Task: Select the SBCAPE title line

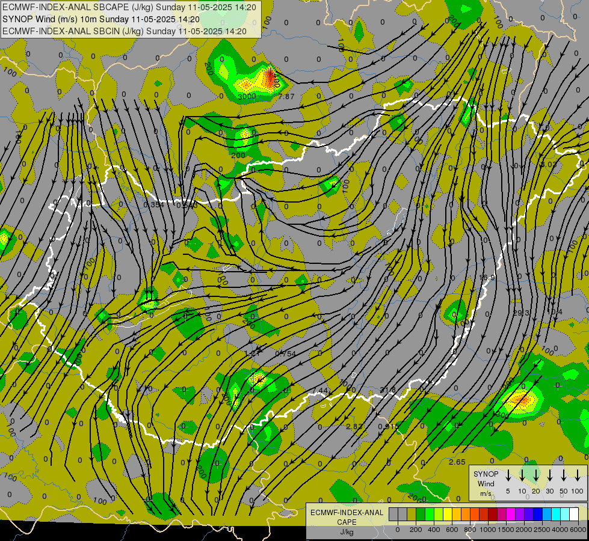Action: (x=129, y=7)
